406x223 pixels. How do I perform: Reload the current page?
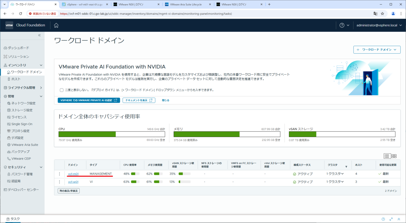coord(21,14)
